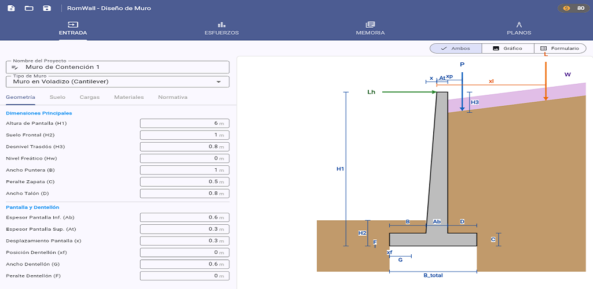The width and height of the screenshot is (593, 289).
Task: Open the MEMORIA report tab
Action: click(370, 28)
